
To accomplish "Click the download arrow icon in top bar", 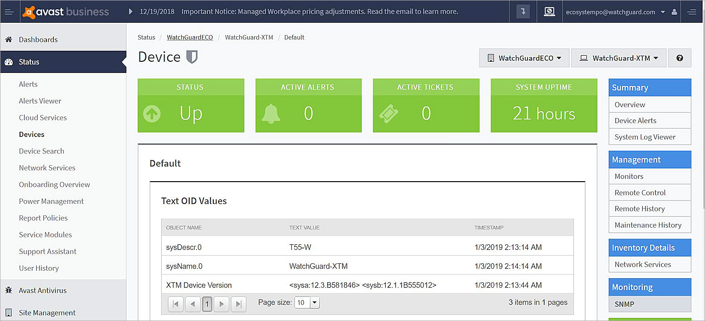I will coord(522,12).
